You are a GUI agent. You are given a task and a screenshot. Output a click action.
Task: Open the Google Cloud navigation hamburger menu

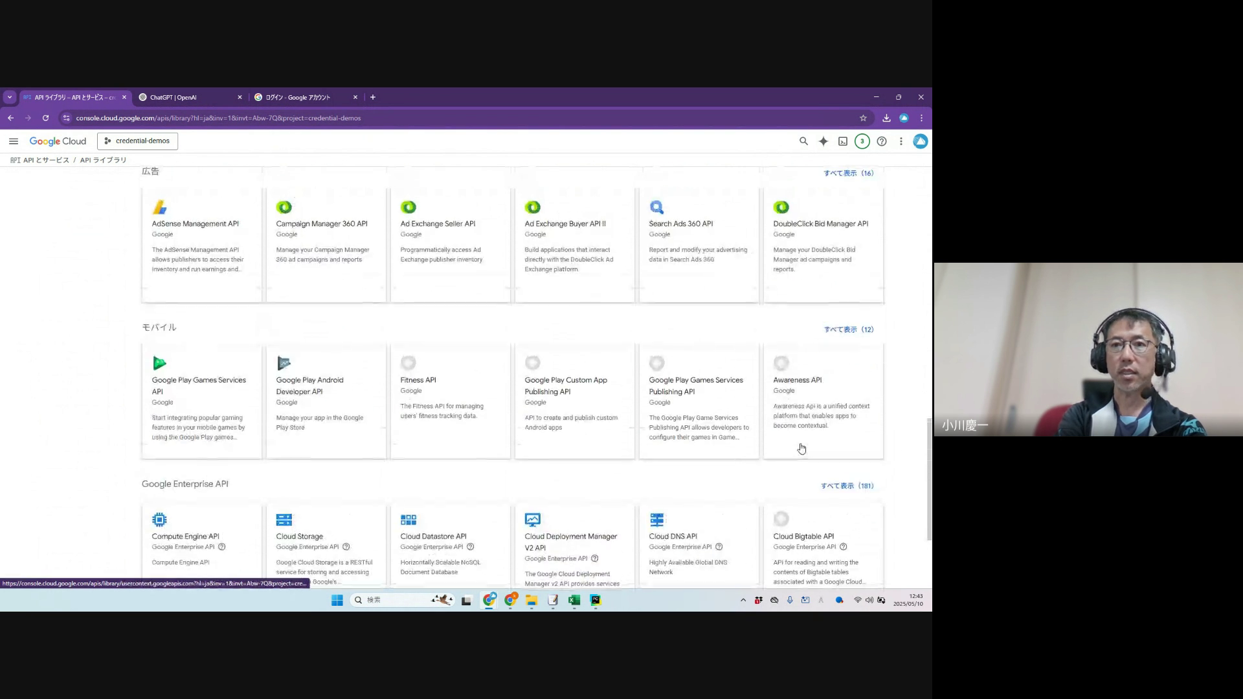coord(14,141)
